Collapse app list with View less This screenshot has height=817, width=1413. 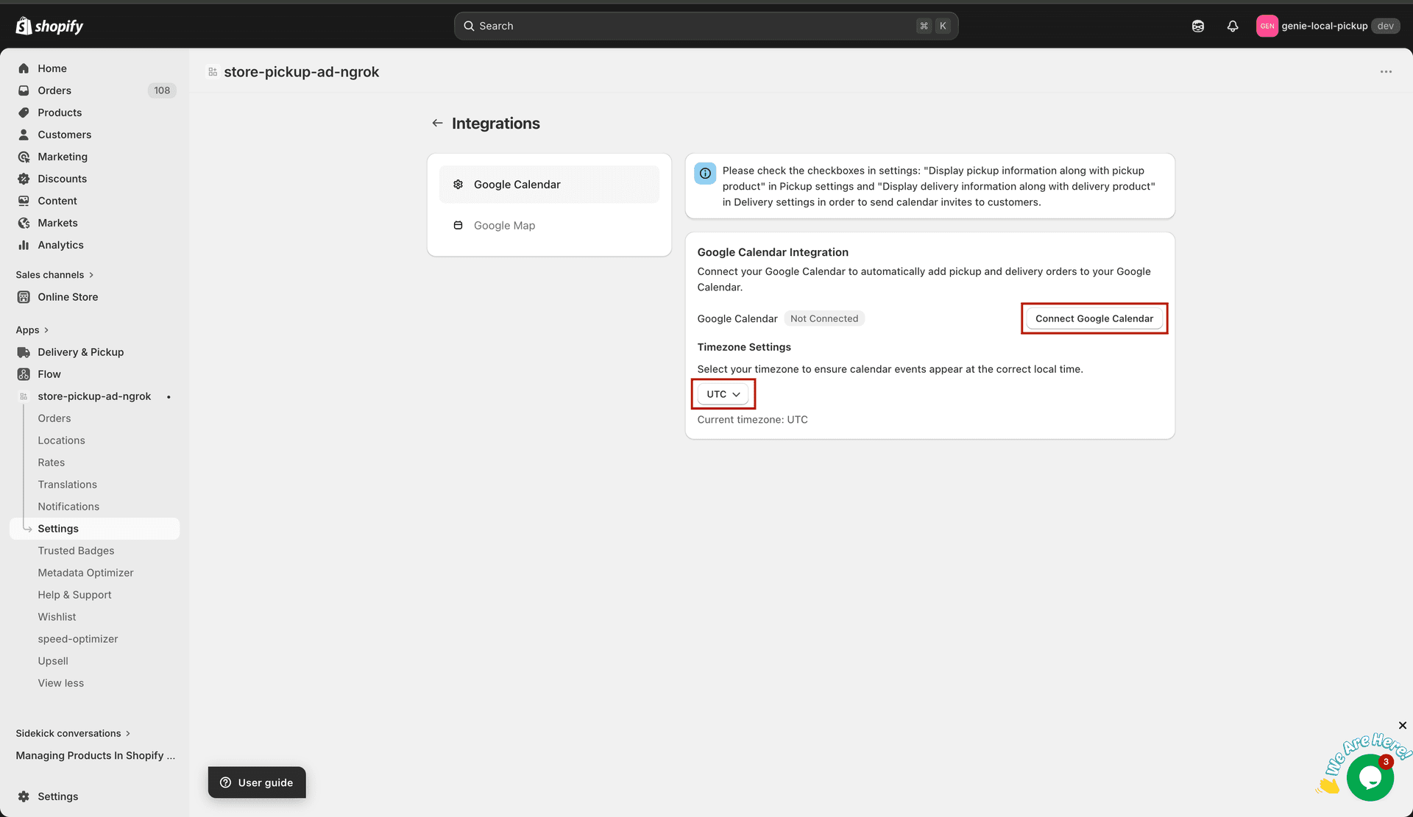[61, 683]
